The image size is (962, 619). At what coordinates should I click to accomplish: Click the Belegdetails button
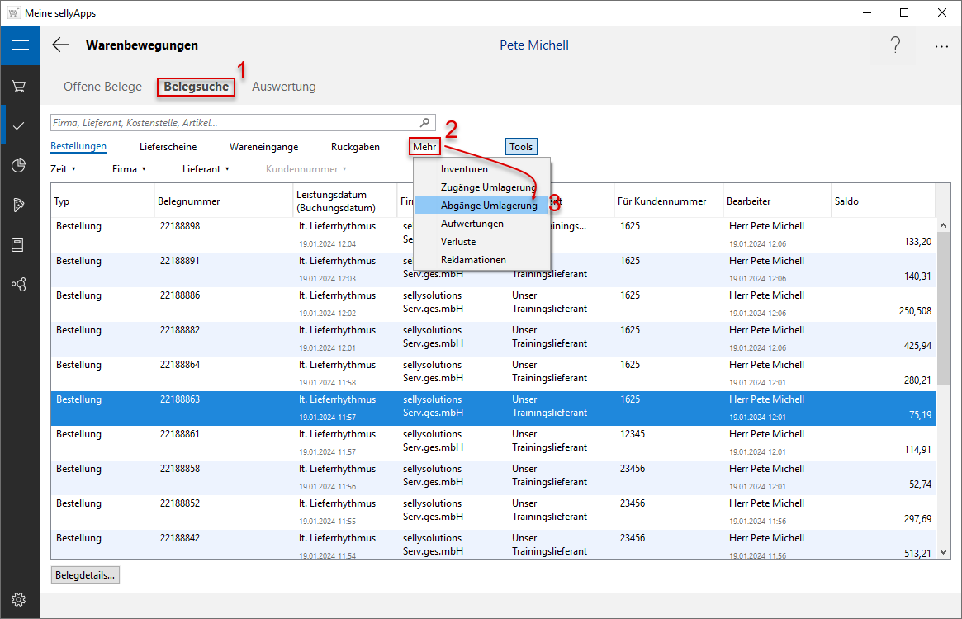[85, 575]
